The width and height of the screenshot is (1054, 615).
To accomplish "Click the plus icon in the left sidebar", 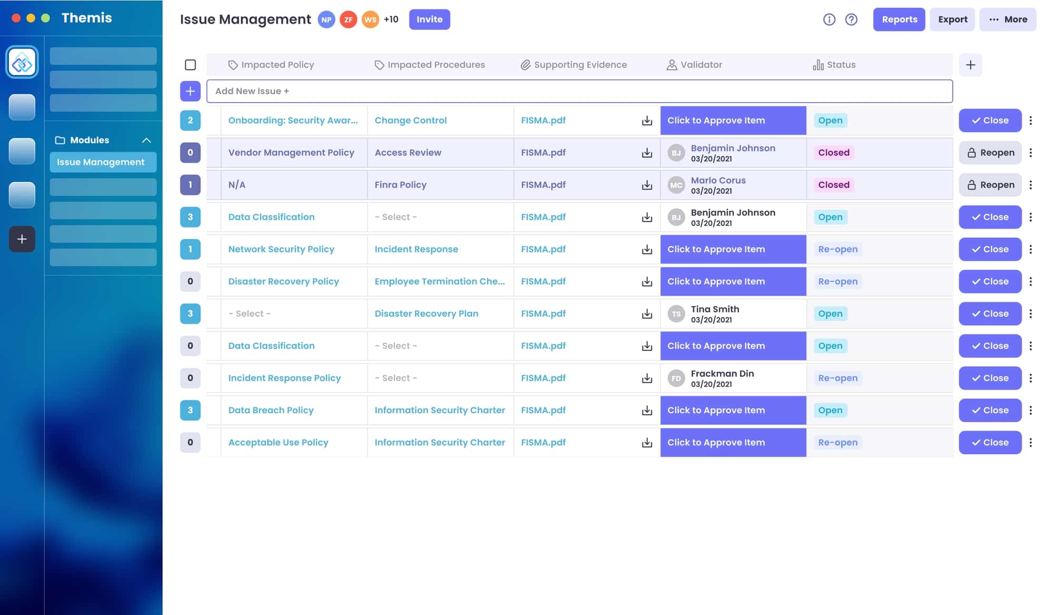I will (x=22, y=239).
